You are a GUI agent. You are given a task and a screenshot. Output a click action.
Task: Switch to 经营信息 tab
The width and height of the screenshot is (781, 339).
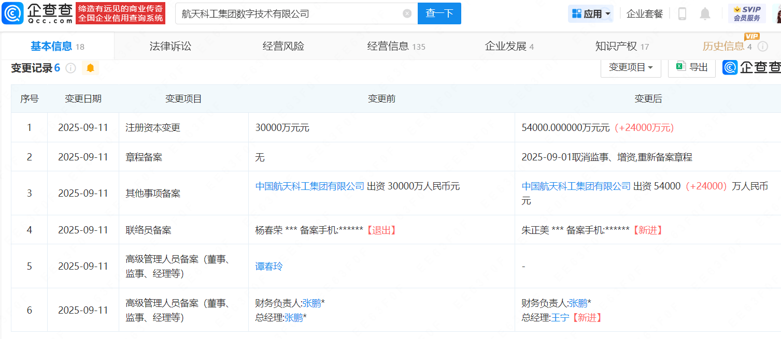[396, 47]
